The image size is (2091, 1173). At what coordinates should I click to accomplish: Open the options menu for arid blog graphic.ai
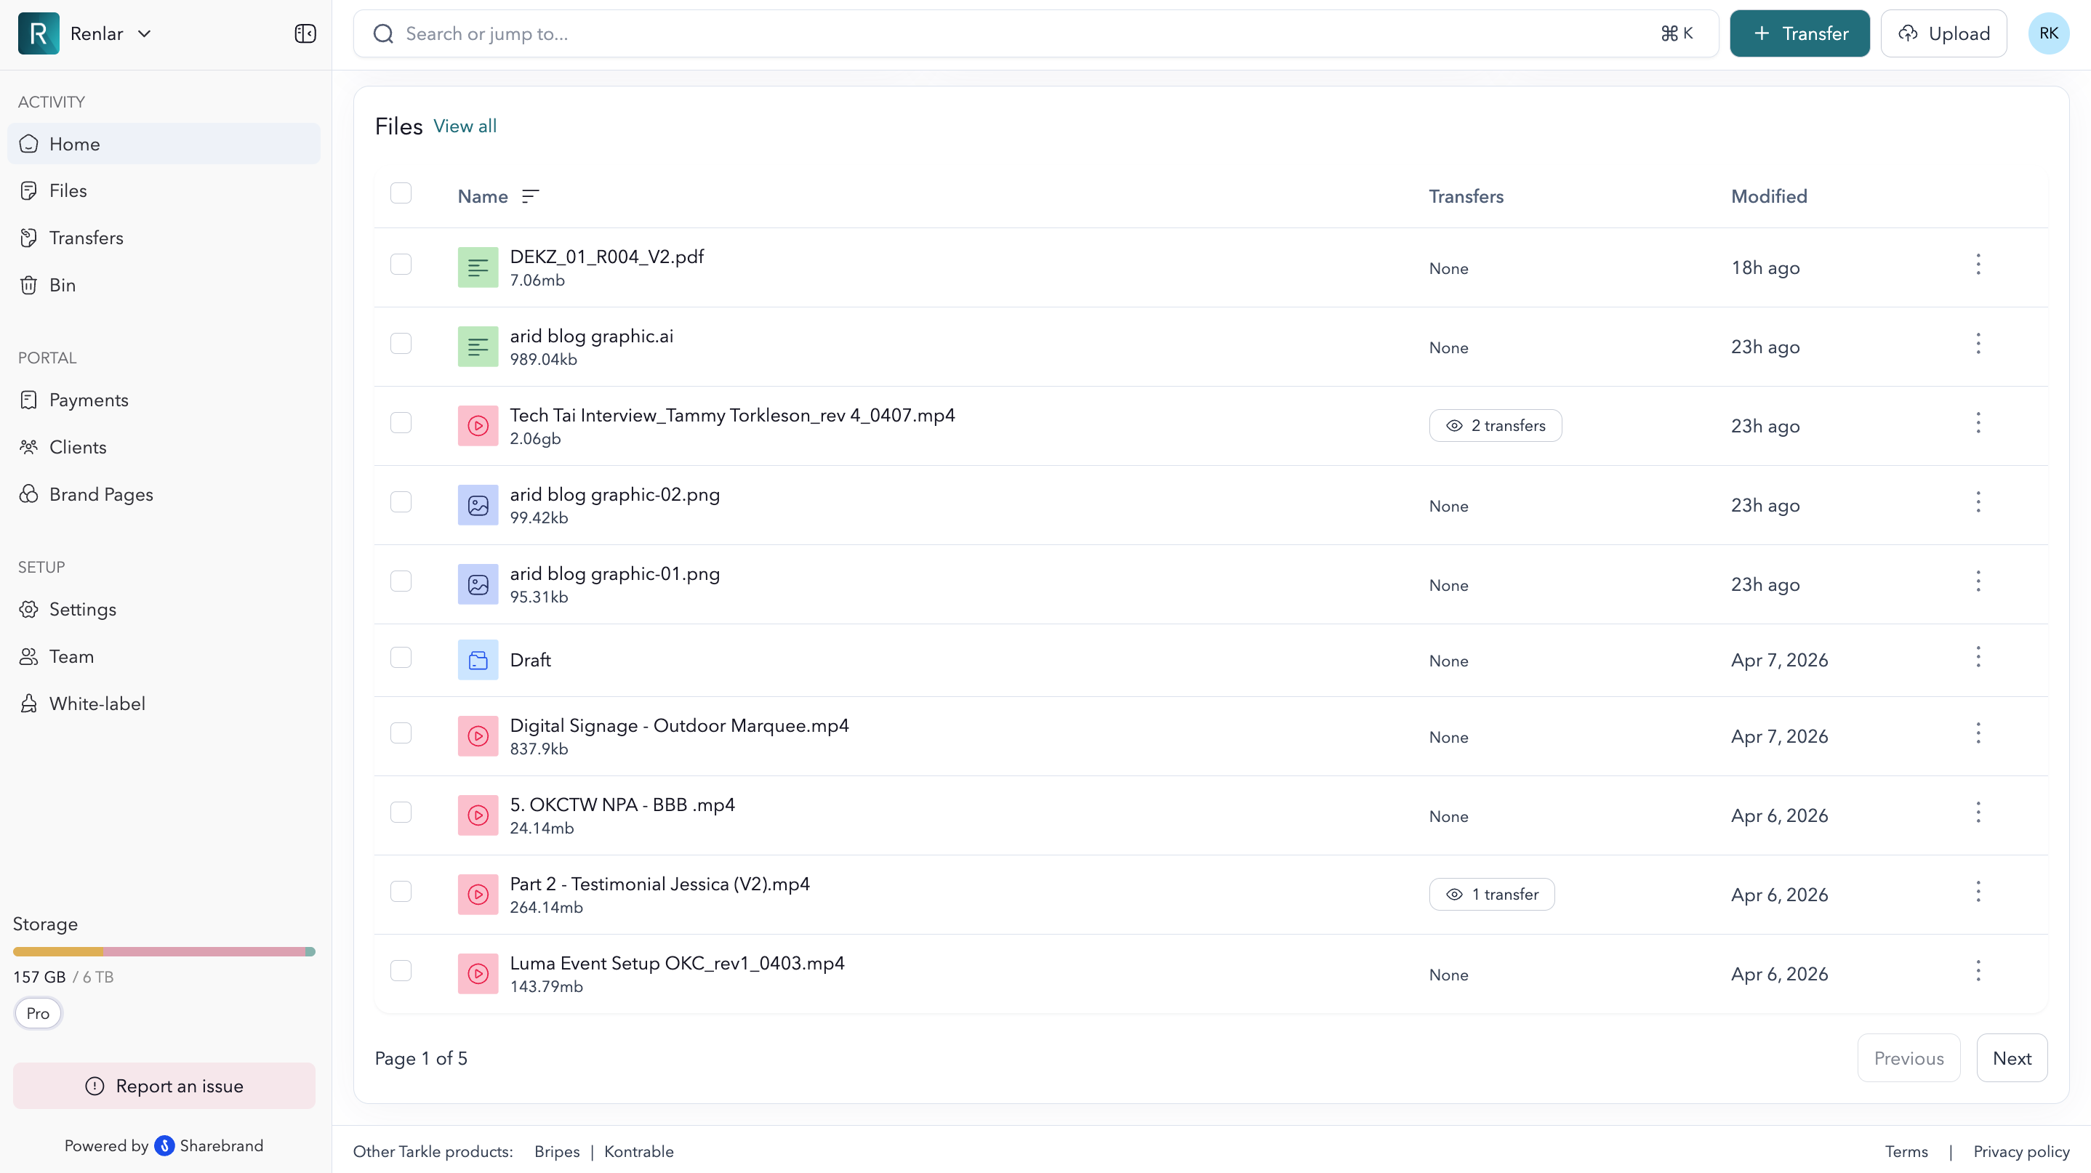[1978, 344]
